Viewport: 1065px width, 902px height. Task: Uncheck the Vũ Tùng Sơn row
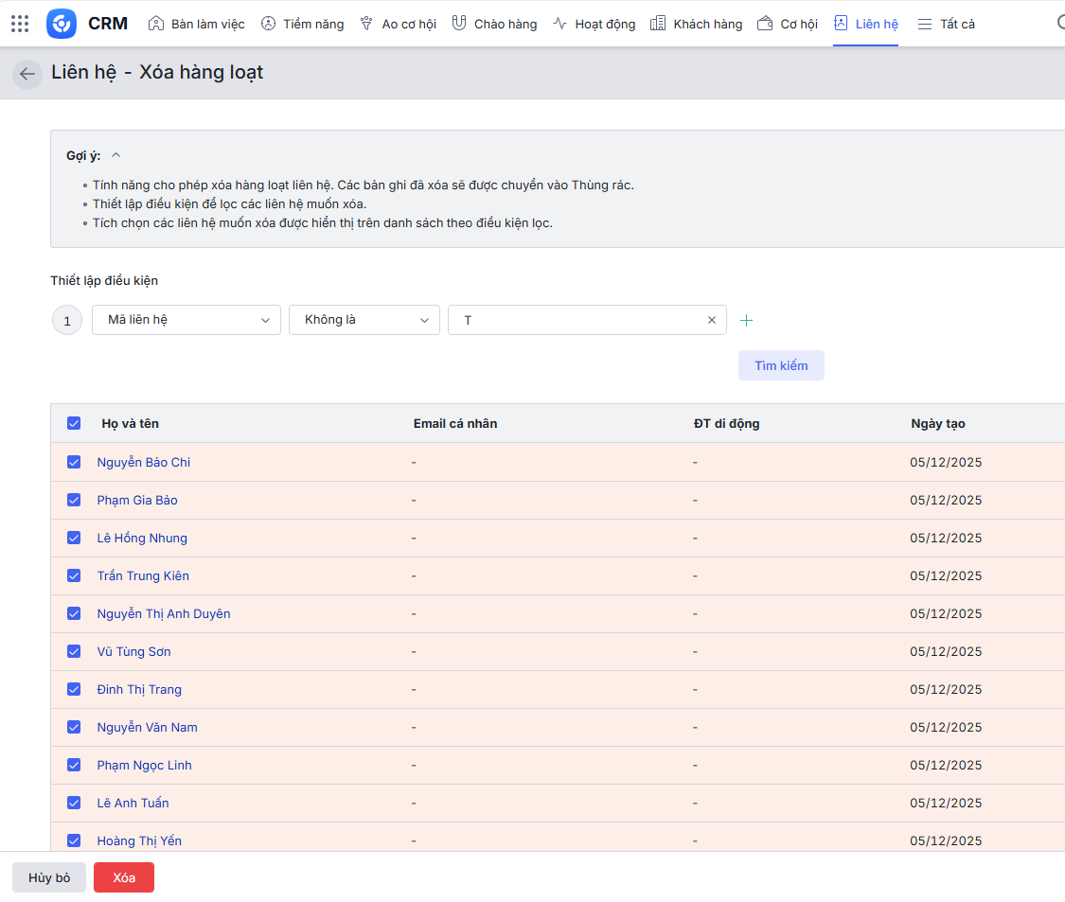tap(74, 651)
